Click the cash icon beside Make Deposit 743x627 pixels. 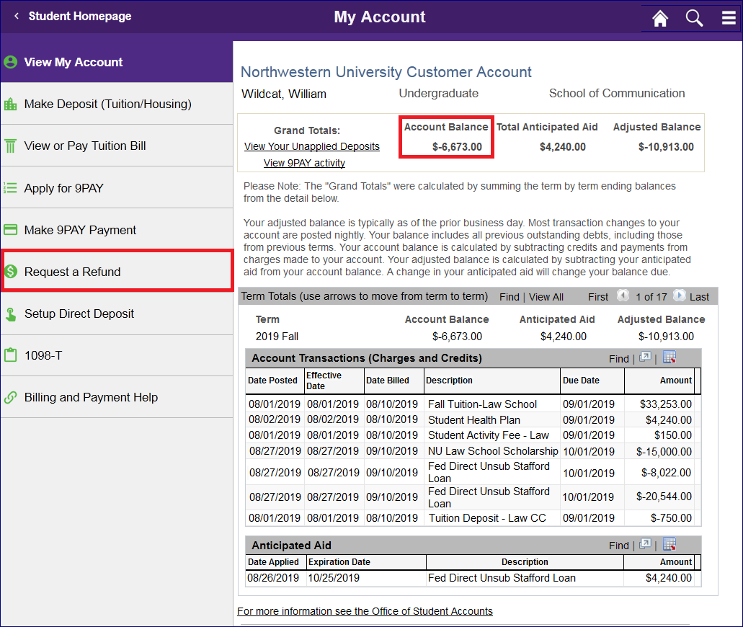[10, 103]
